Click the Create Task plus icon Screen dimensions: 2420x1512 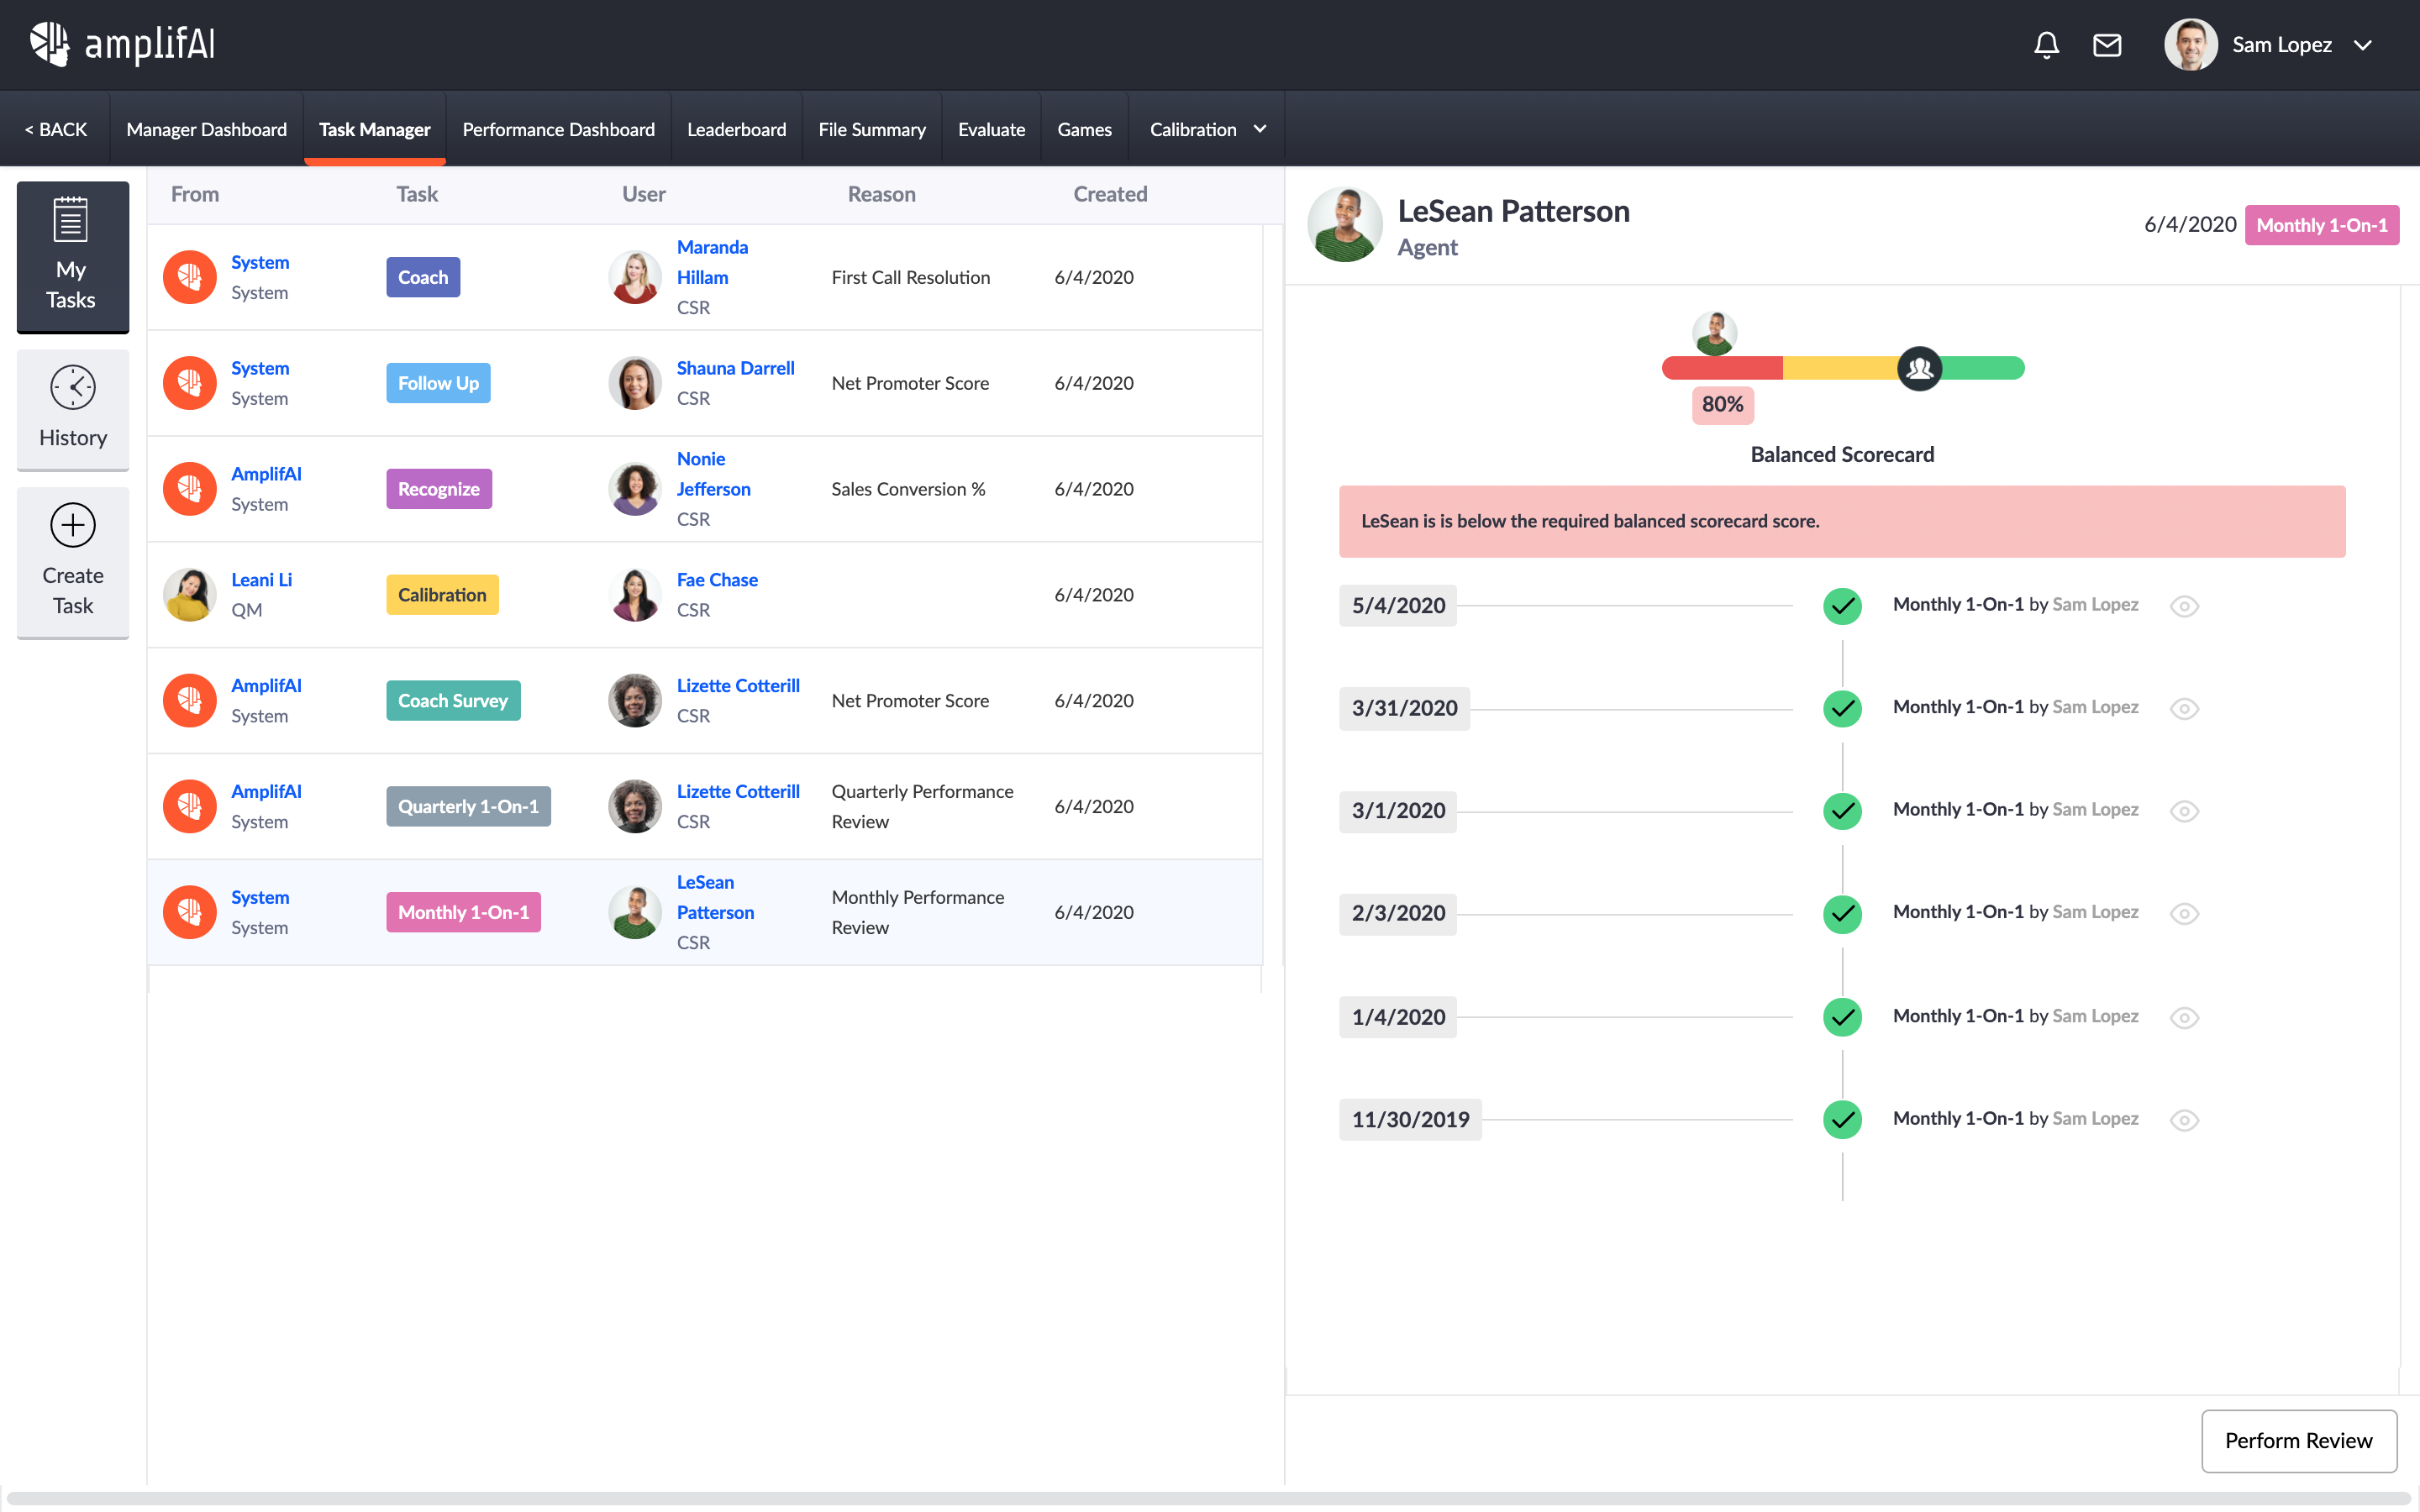72,526
